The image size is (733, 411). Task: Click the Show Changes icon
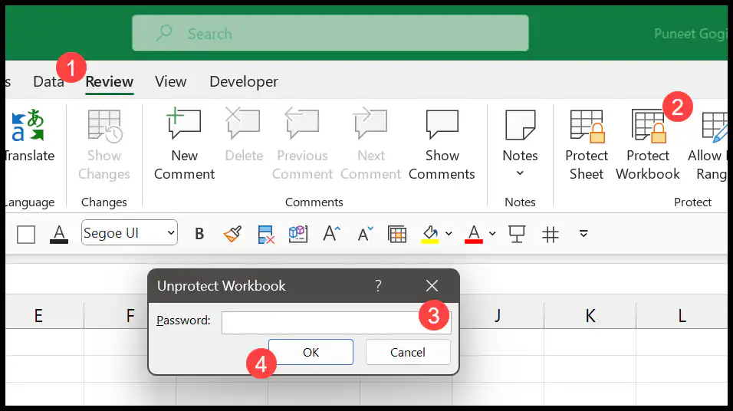click(105, 125)
